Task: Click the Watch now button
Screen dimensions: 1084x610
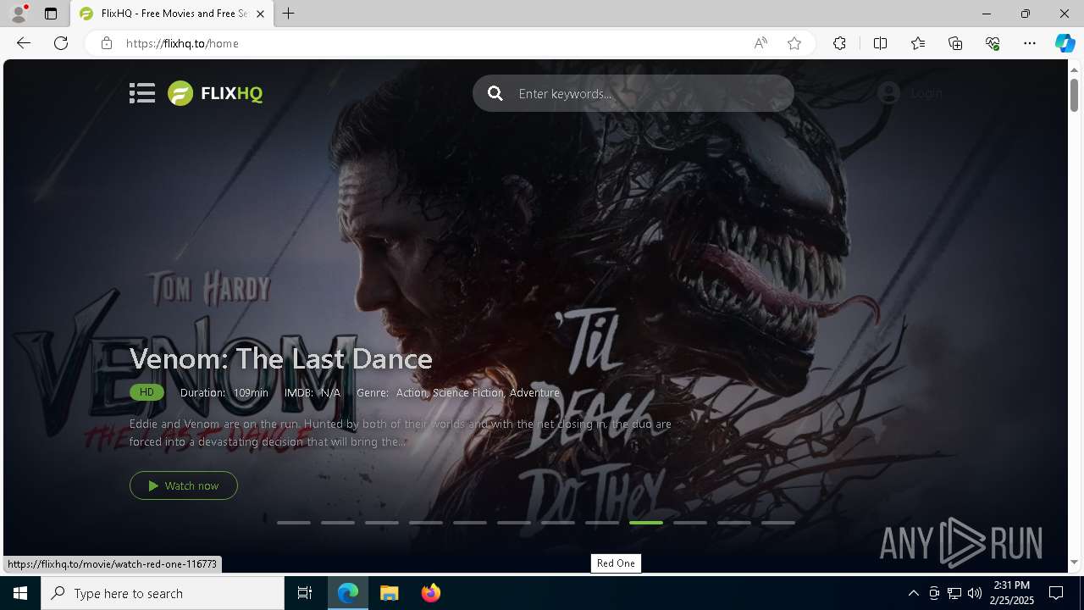Action: click(x=184, y=485)
